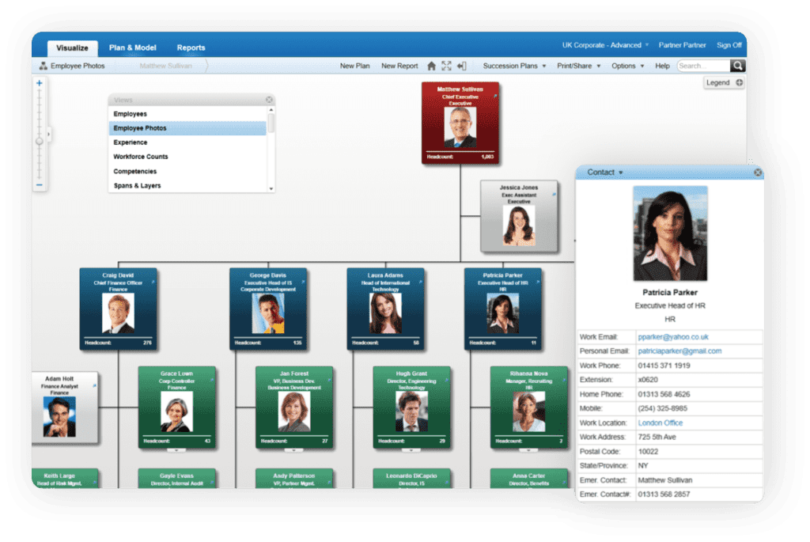Viewport: 810px width, 542px height.
Task: Zoom in with the plus icon
Action: [40, 83]
